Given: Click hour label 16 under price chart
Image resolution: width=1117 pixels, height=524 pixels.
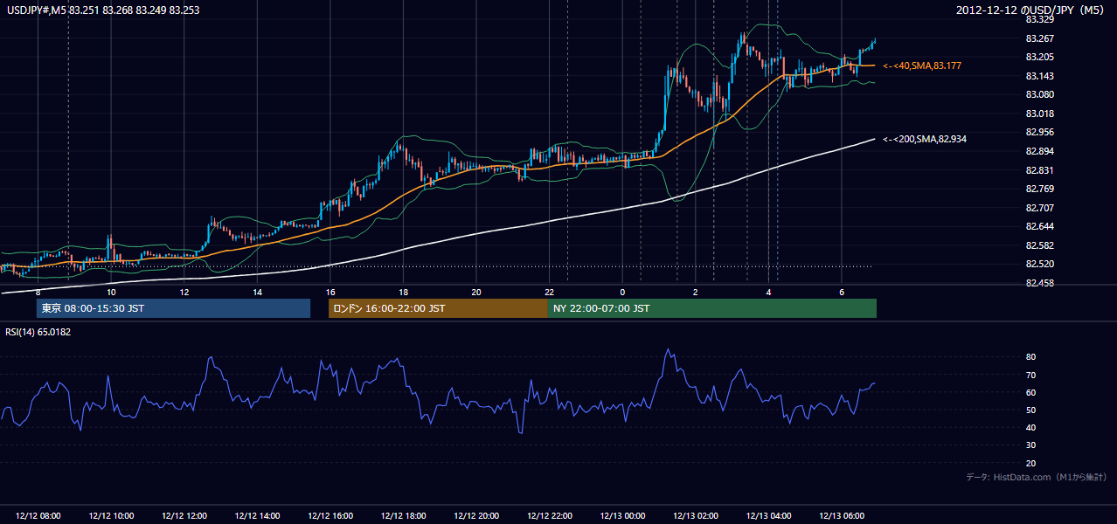Looking at the screenshot, I should point(330,292).
